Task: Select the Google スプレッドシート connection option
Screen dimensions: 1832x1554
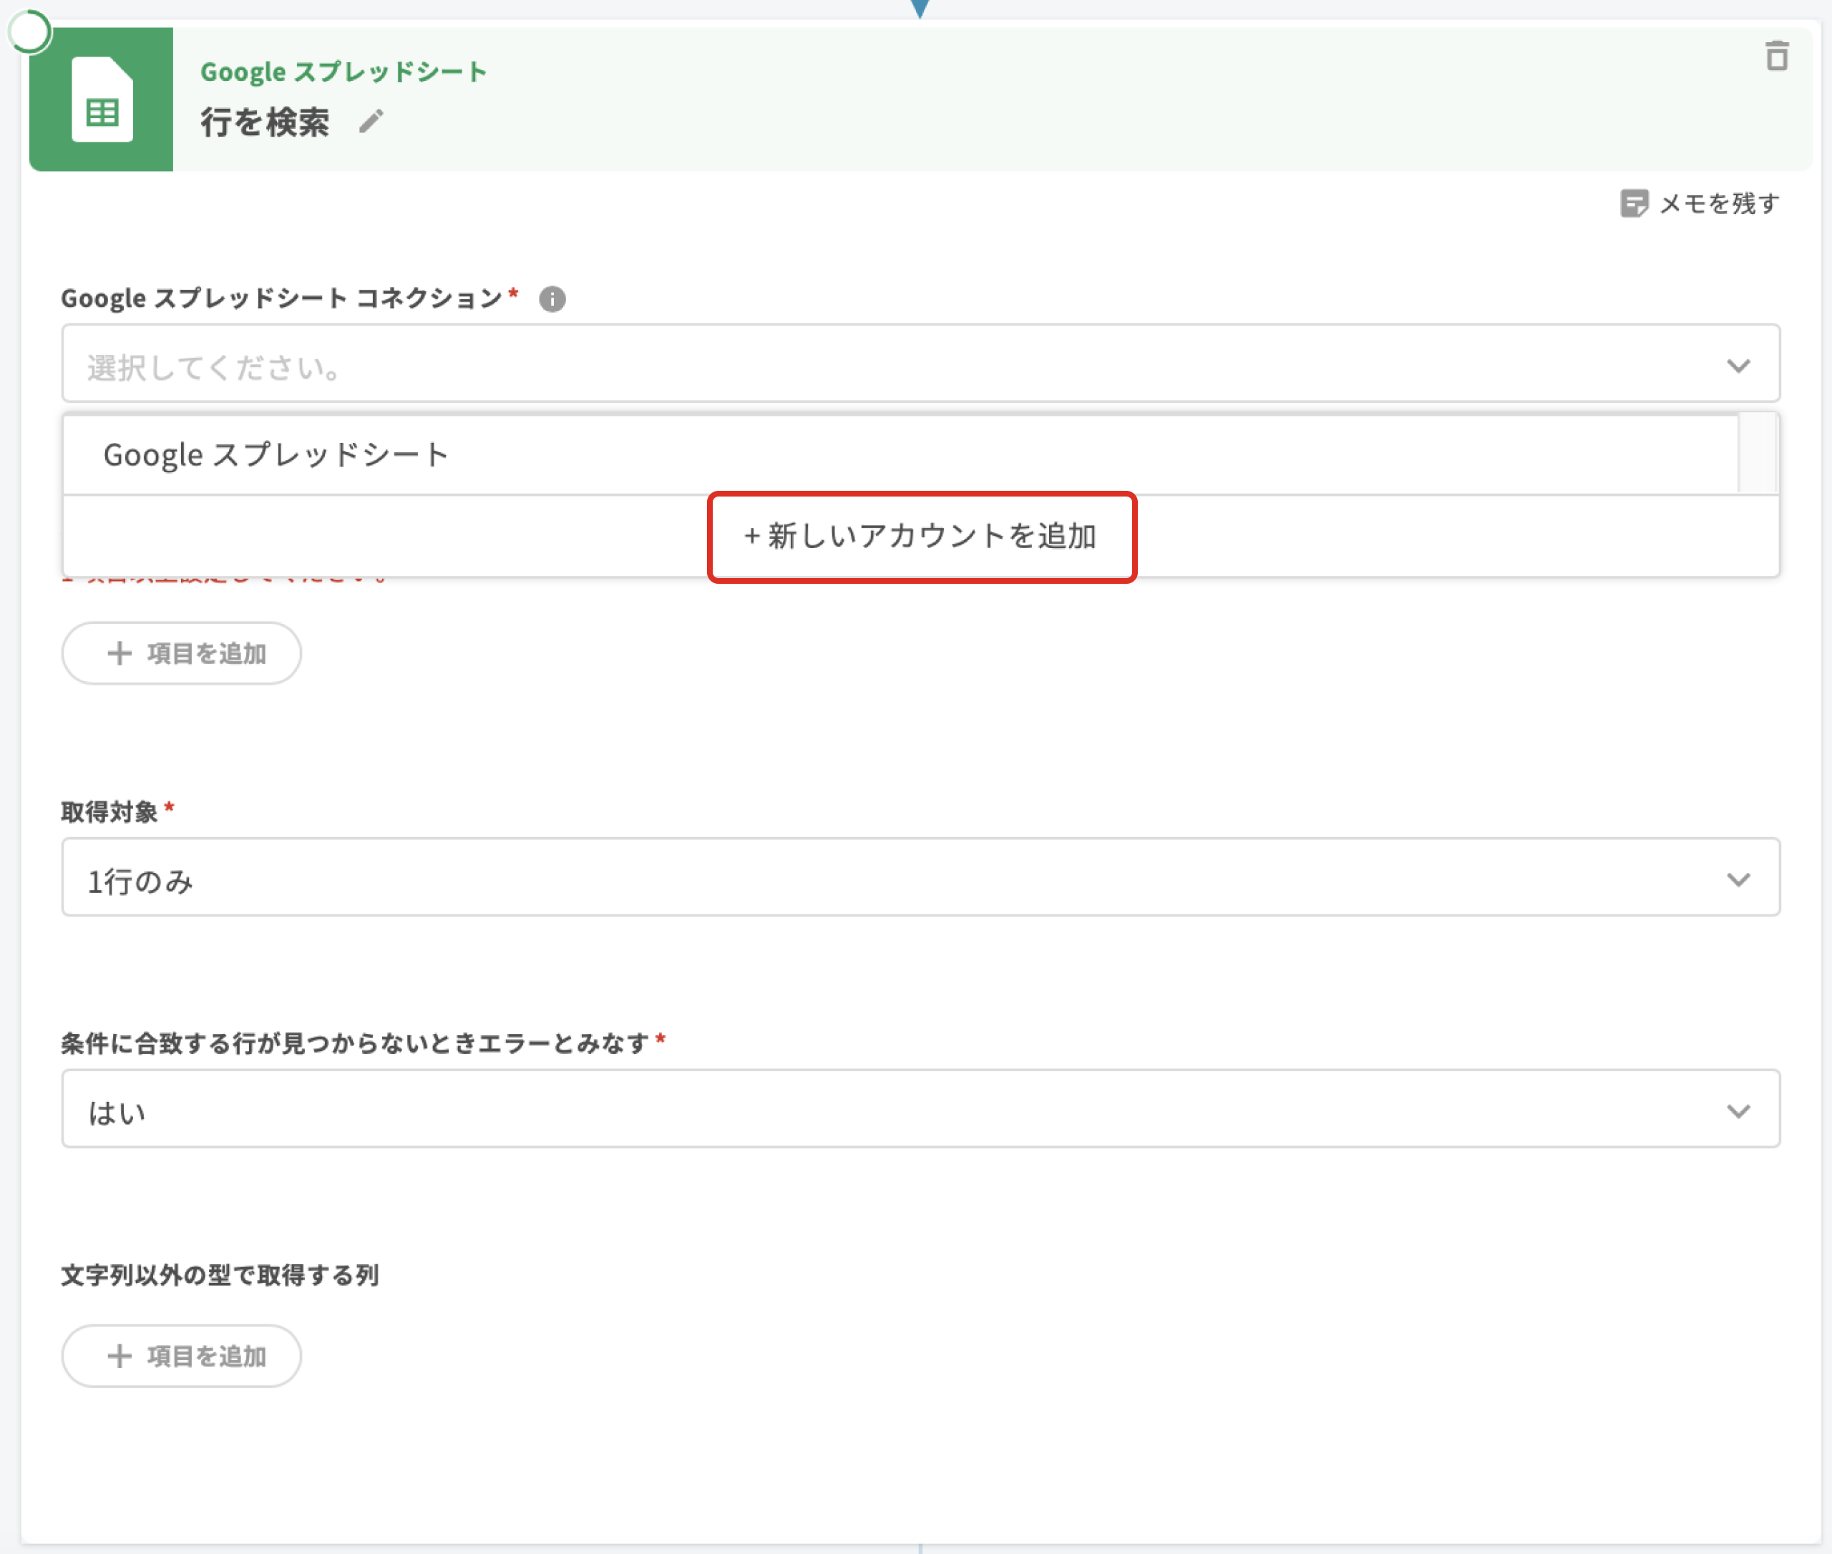Action: (277, 456)
